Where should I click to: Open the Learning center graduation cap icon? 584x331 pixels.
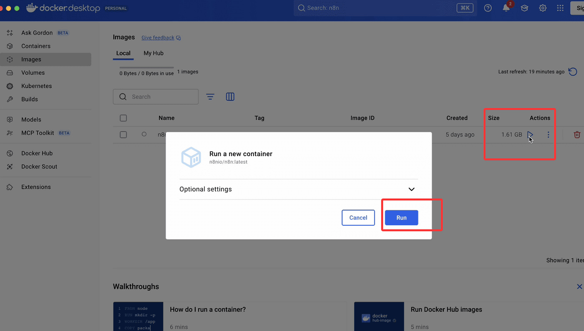(x=524, y=8)
